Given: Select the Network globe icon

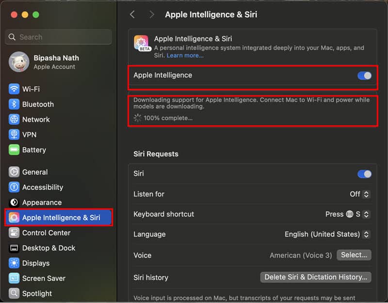Looking at the screenshot, I should (x=14, y=119).
